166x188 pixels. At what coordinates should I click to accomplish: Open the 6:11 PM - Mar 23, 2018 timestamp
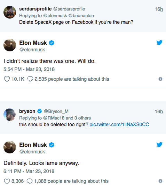tap(29, 171)
